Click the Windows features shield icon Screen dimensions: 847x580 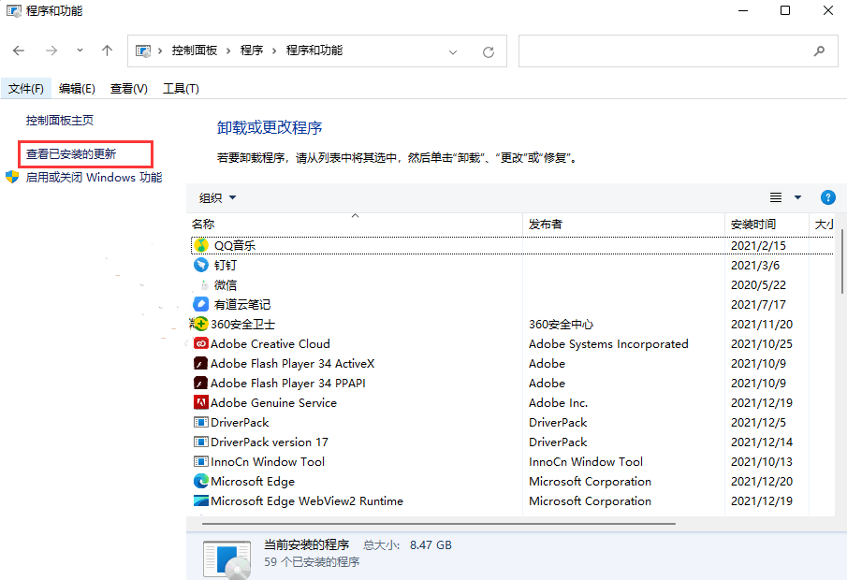(x=12, y=177)
